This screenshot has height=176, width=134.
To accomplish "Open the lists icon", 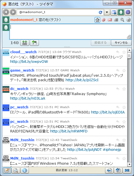I will [116, 20].
